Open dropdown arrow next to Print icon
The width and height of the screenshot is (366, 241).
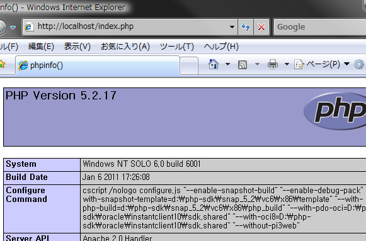(x=287, y=64)
